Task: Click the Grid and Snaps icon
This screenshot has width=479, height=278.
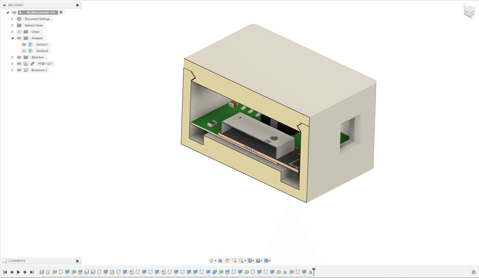Action: click(258, 261)
